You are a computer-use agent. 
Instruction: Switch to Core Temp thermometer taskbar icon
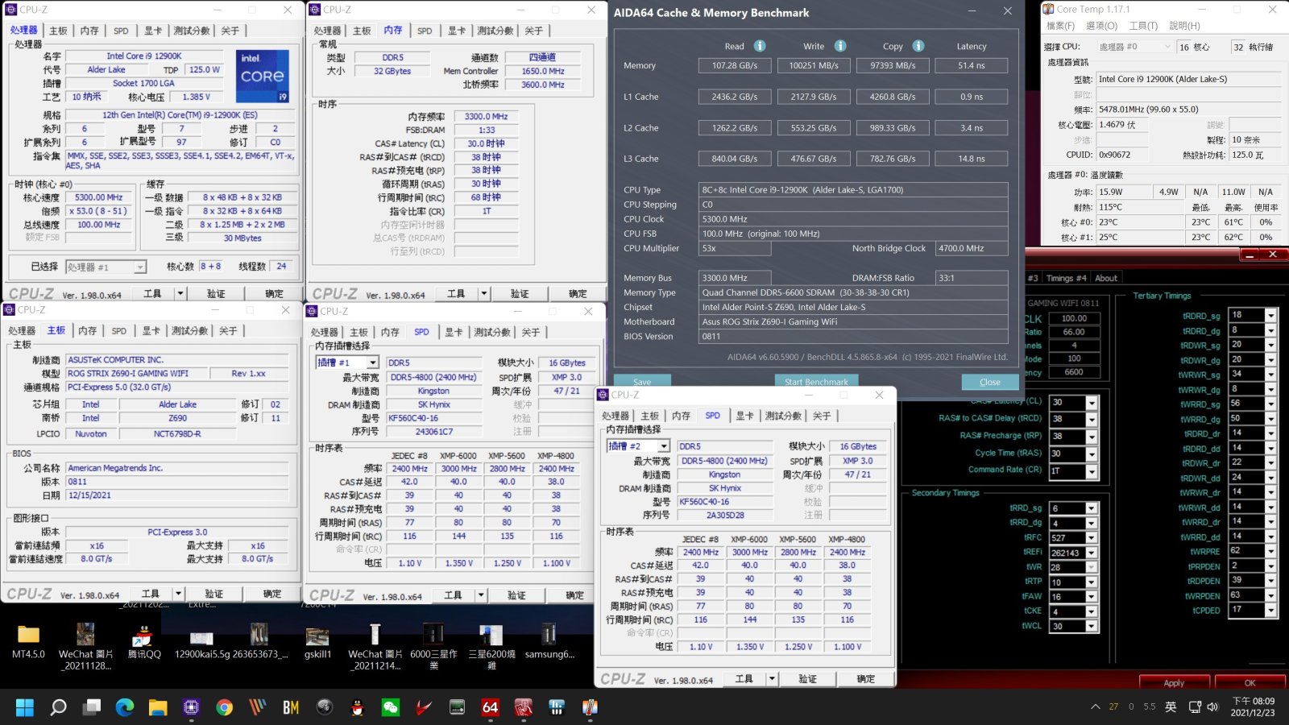590,707
